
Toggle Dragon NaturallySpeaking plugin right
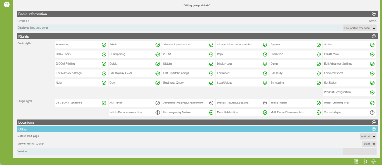tap(265, 103)
